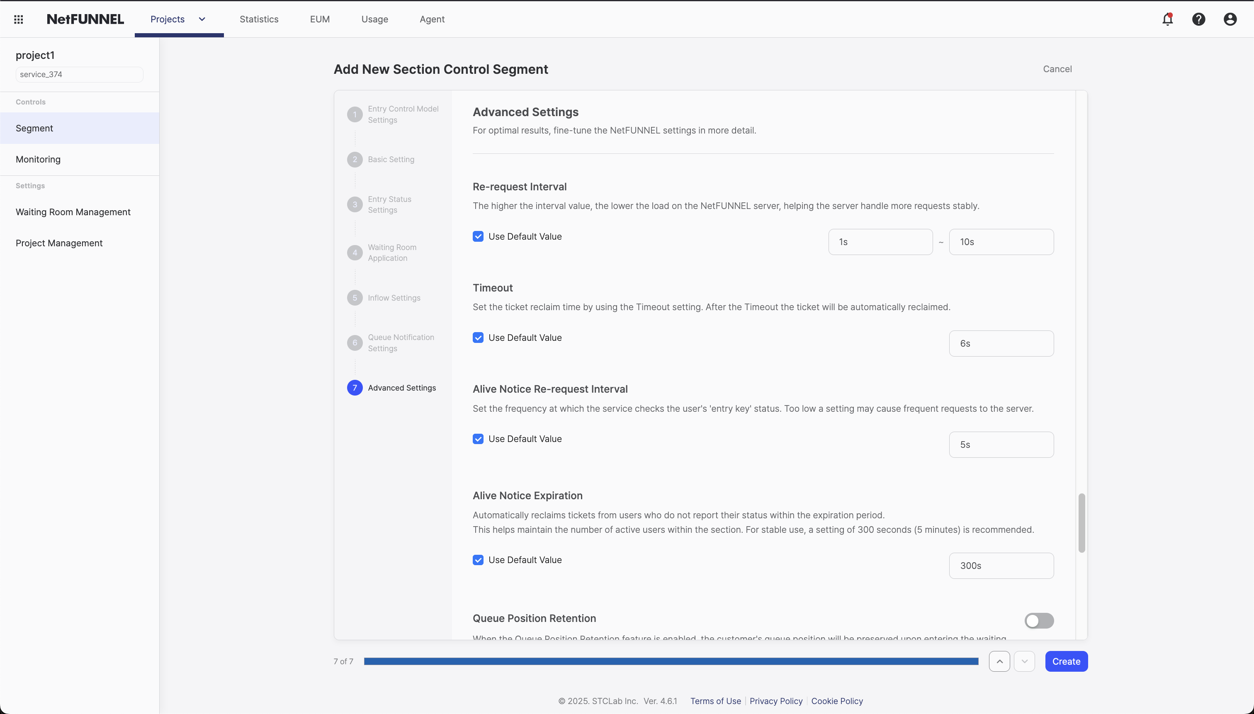The width and height of the screenshot is (1254, 714).
Task: Click step 5 Inflow Settings circle
Action: (x=355, y=298)
